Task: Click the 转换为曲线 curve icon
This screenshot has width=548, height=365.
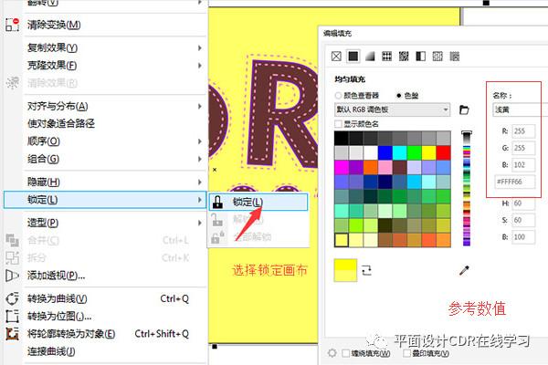Action: click(12, 298)
